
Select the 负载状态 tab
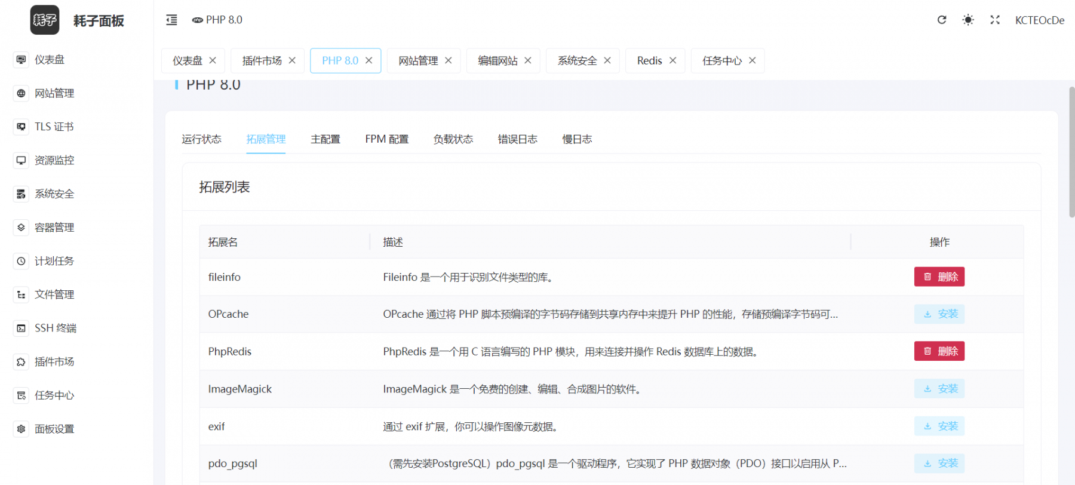point(453,139)
